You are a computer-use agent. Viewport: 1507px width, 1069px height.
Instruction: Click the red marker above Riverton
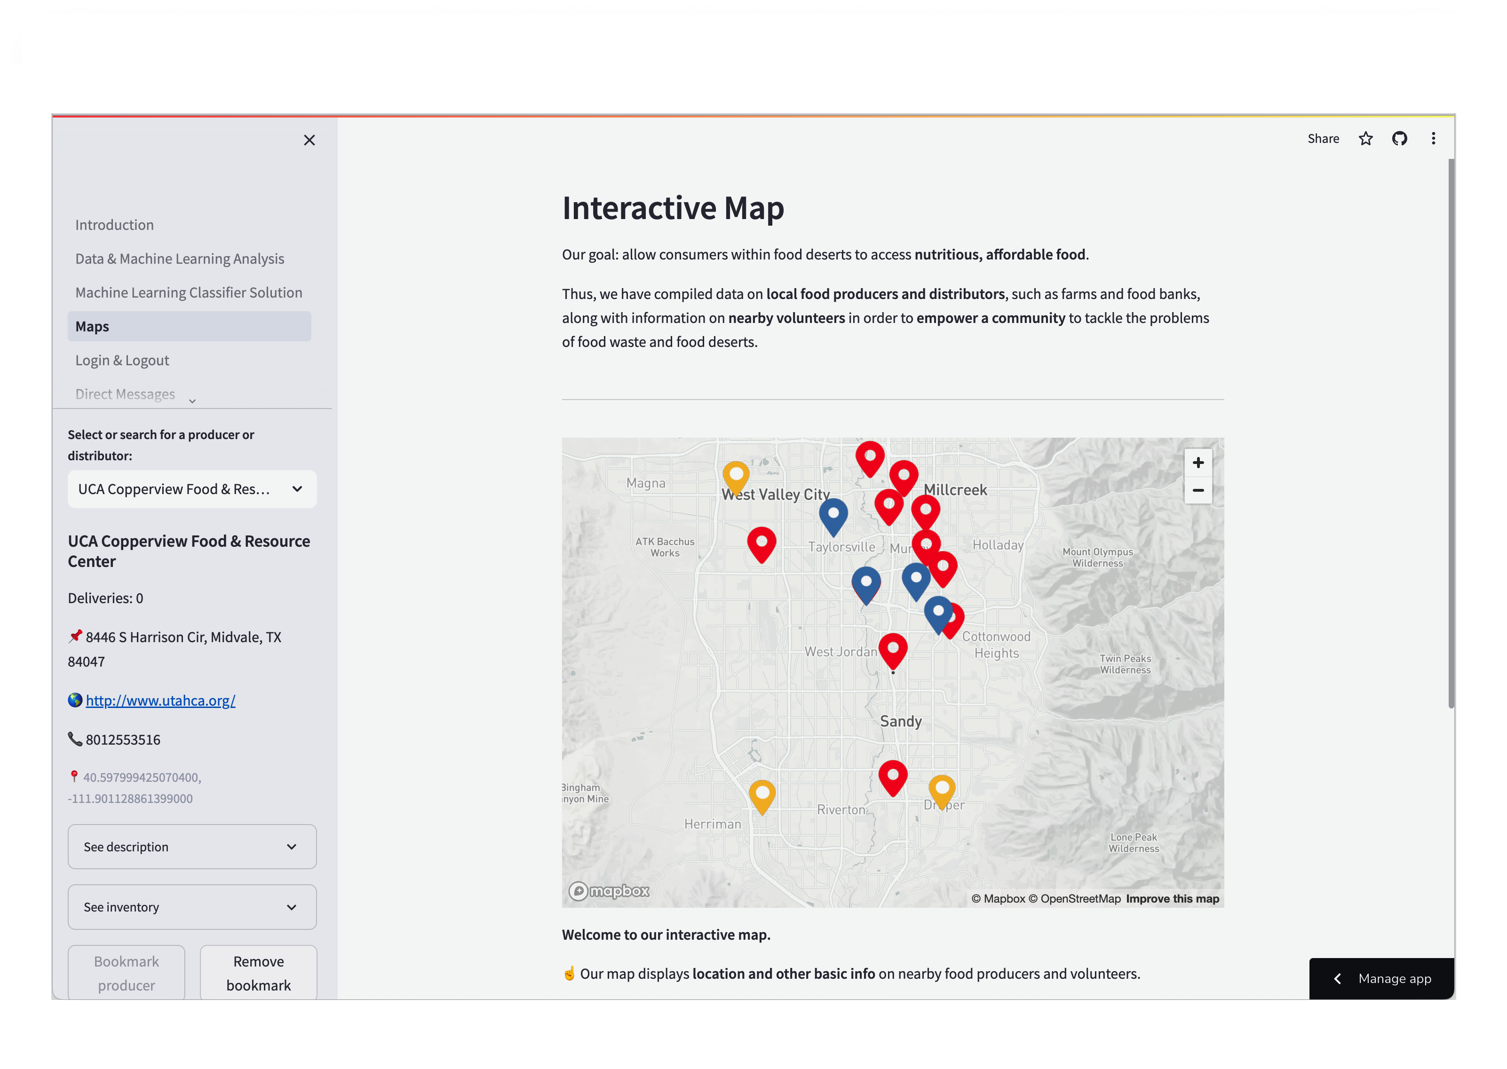click(x=892, y=775)
